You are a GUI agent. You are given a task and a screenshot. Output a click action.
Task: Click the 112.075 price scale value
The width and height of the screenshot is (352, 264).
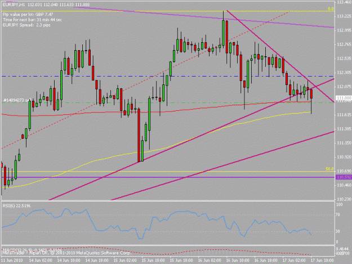[344, 87]
